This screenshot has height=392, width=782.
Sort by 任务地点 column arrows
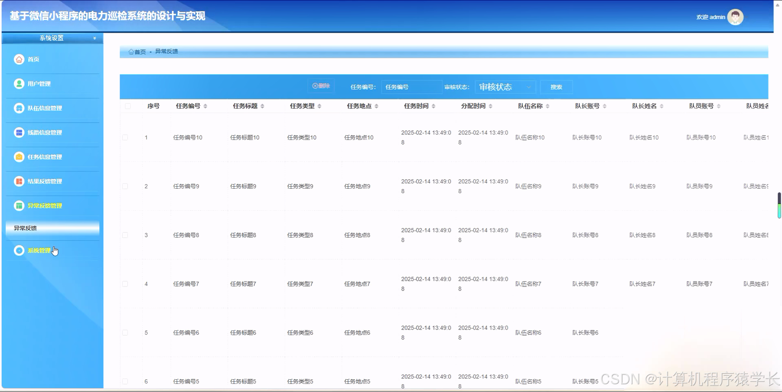click(x=376, y=106)
